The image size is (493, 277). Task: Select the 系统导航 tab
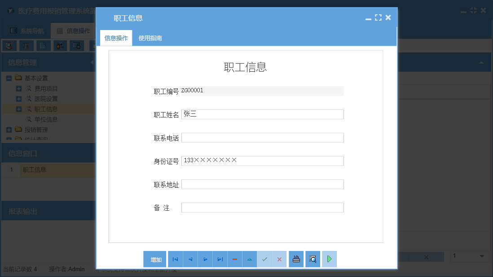coord(31,30)
